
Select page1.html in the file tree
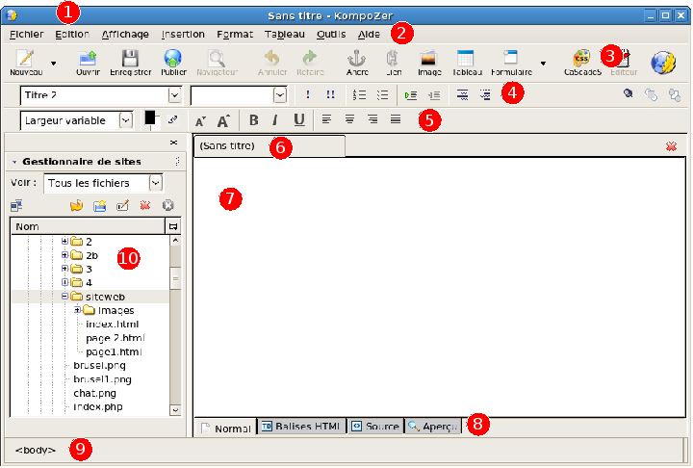tap(114, 352)
